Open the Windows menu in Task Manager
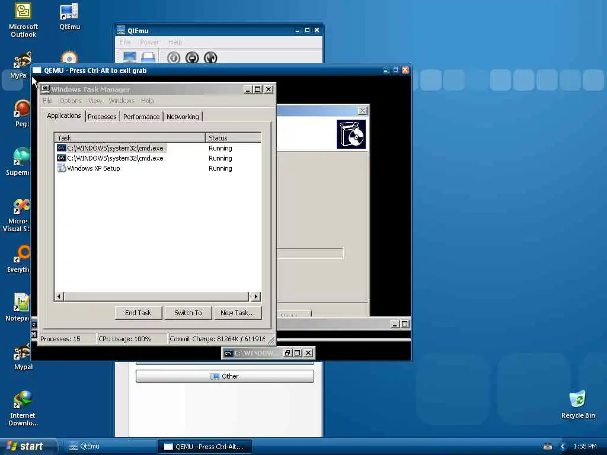The image size is (607, 455). pos(121,101)
